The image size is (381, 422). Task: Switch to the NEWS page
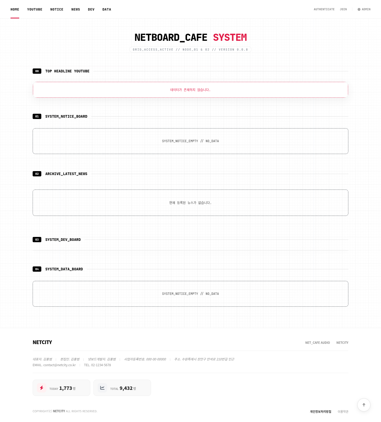point(76,9)
